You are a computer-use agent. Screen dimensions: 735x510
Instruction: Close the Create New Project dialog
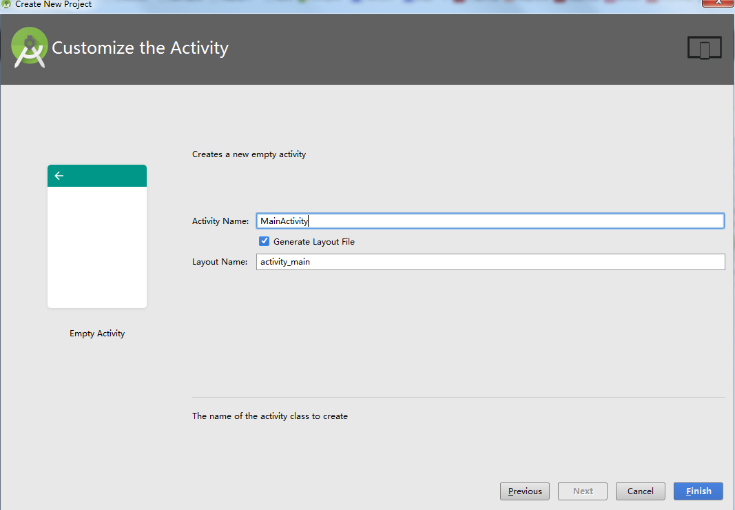pyautogui.click(x=718, y=3)
